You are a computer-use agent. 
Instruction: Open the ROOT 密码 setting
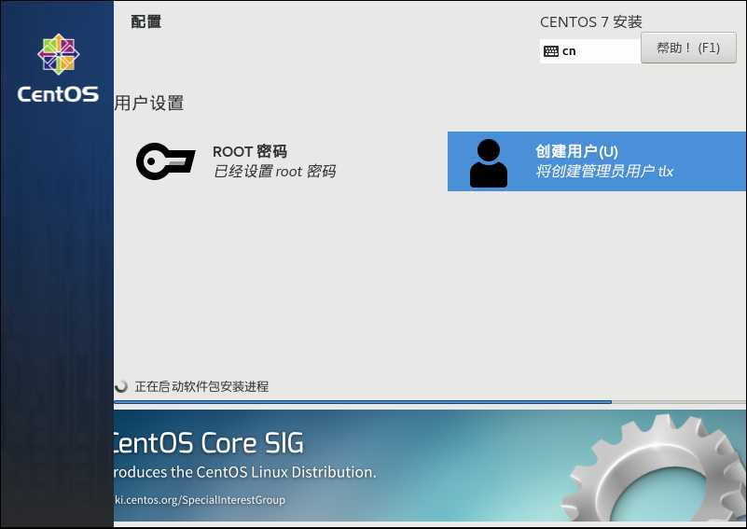tap(249, 152)
